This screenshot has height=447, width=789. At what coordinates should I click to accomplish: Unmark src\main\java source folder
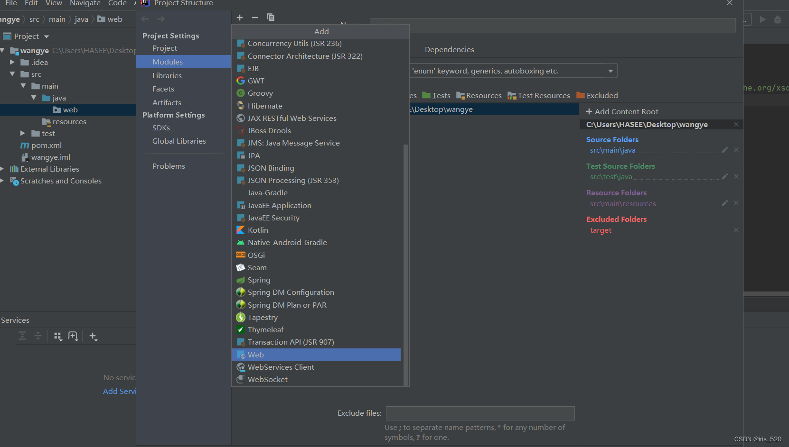736,150
